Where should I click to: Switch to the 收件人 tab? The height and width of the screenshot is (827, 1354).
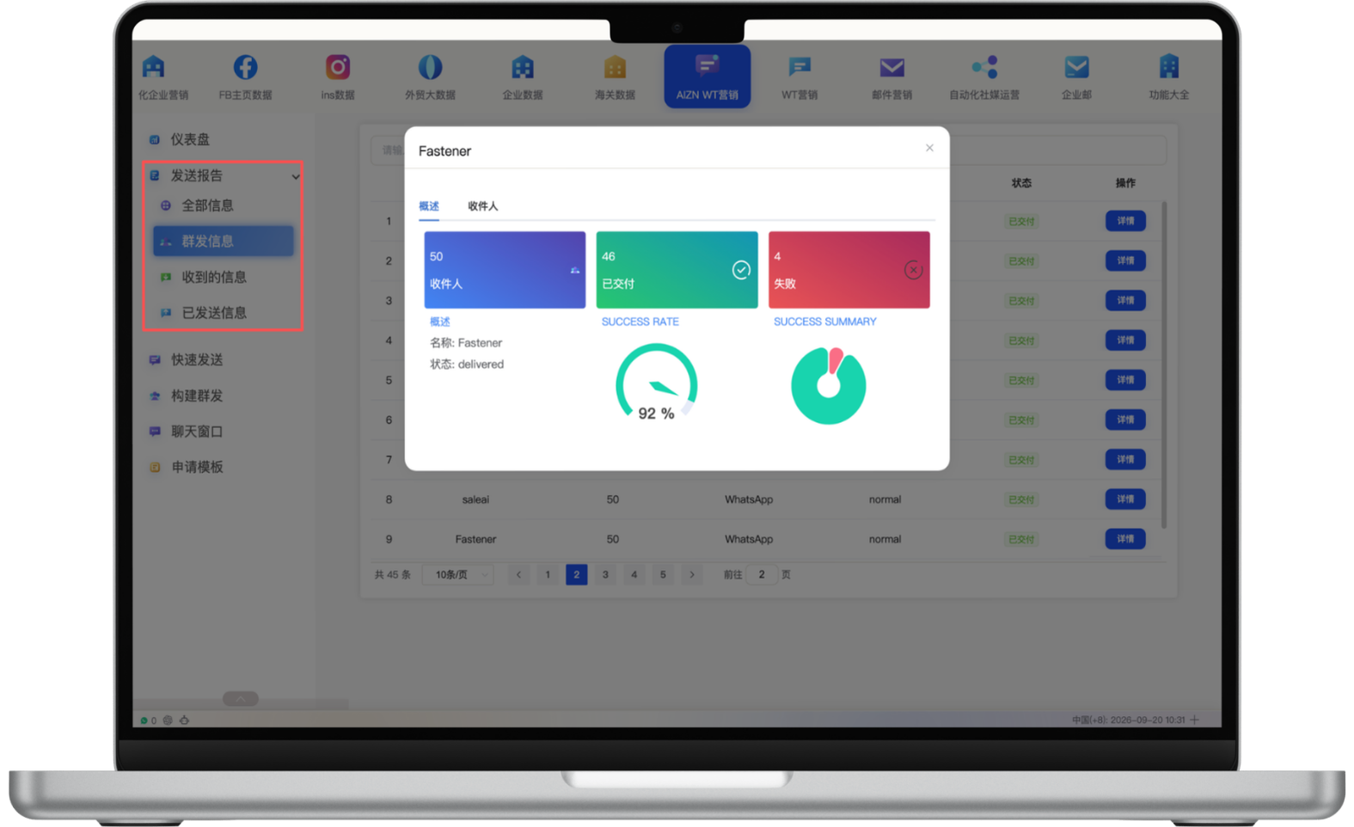pyautogui.click(x=482, y=206)
